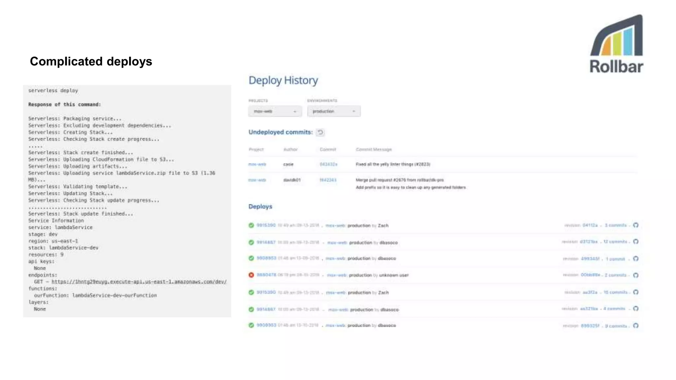Click the GitHub icon on the 15 commits row

click(x=636, y=292)
